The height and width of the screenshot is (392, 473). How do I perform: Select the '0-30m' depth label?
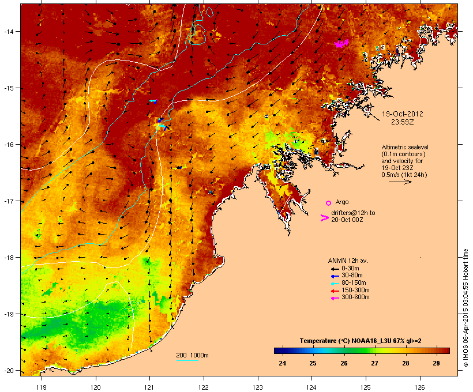point(350,269)
